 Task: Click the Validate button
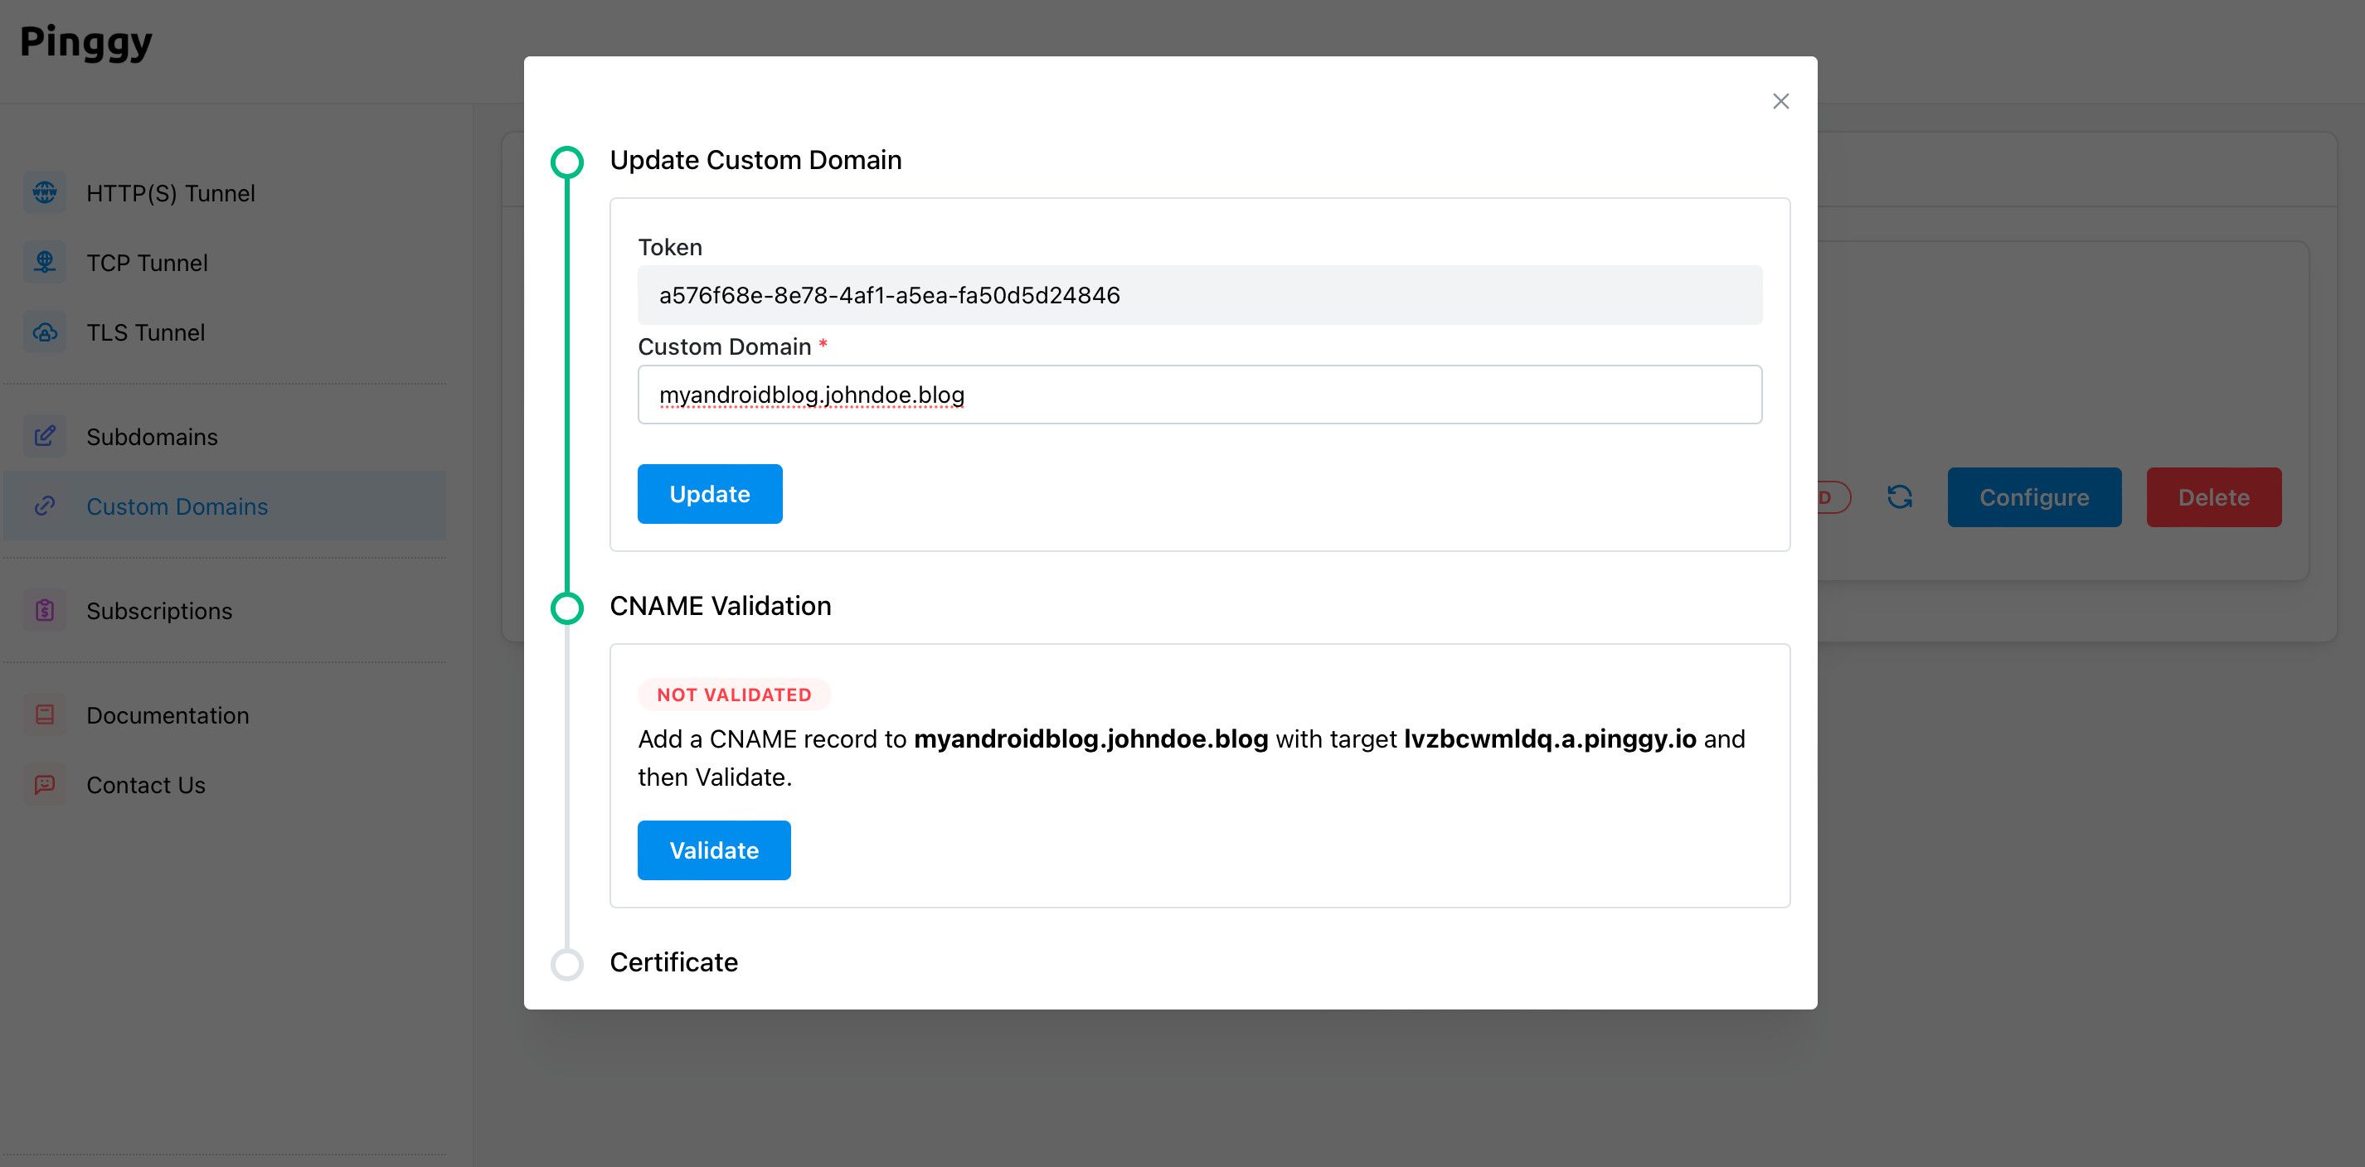tap(713, 850)
